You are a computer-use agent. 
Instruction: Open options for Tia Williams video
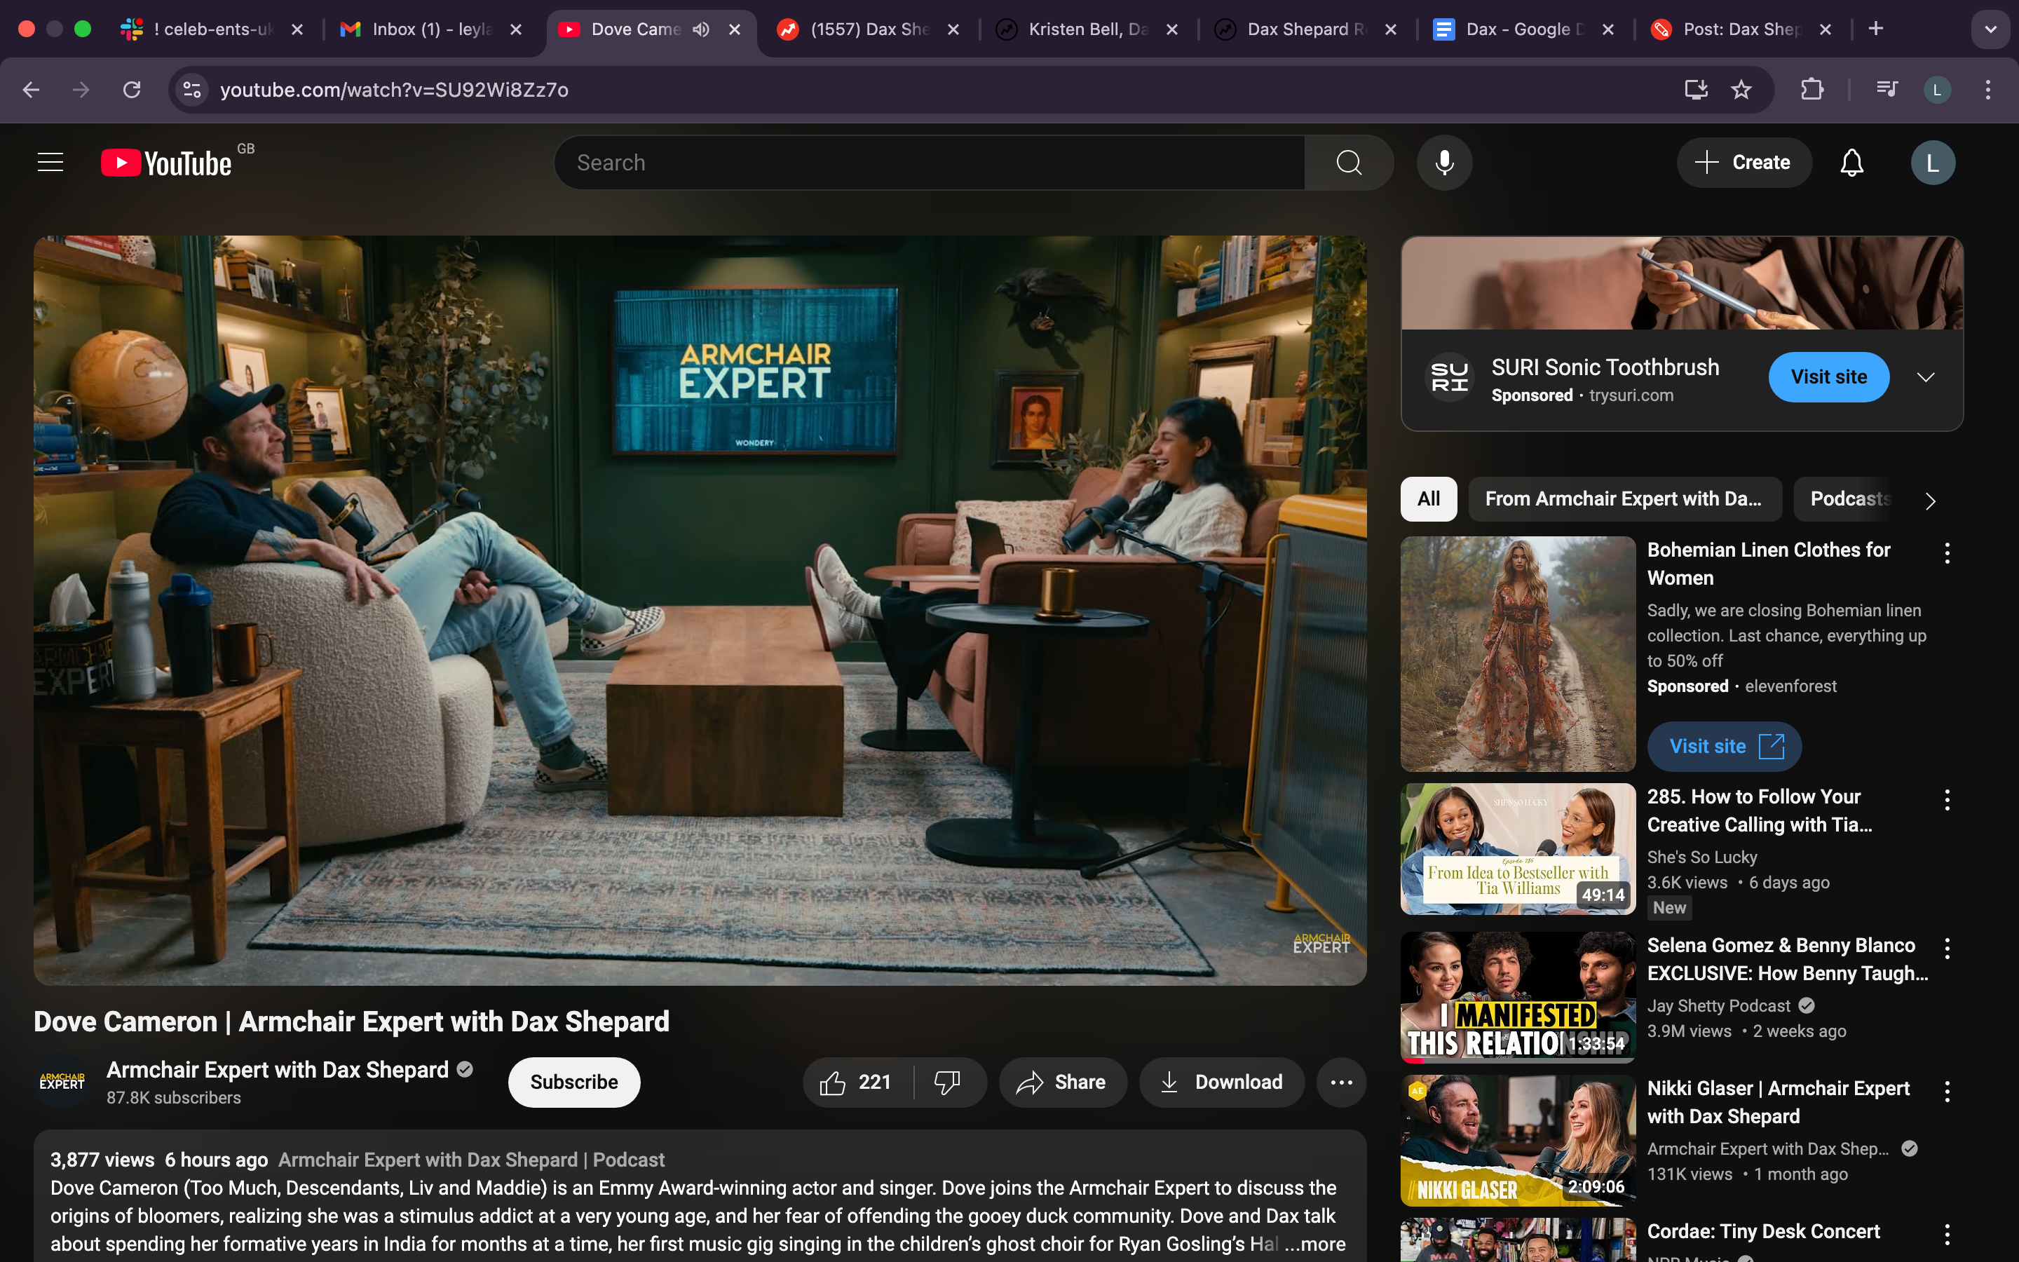pos(1947,799)
